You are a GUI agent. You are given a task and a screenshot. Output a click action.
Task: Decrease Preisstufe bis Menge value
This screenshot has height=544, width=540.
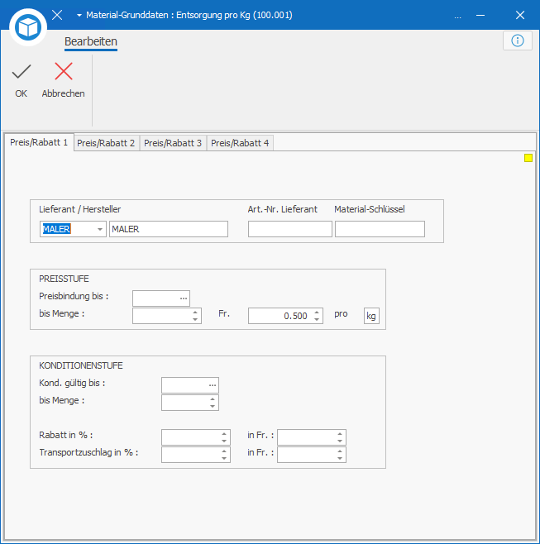point(195,319)
